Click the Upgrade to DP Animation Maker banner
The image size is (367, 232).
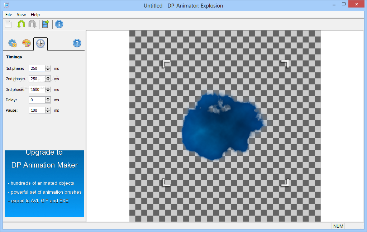point(44,184)
